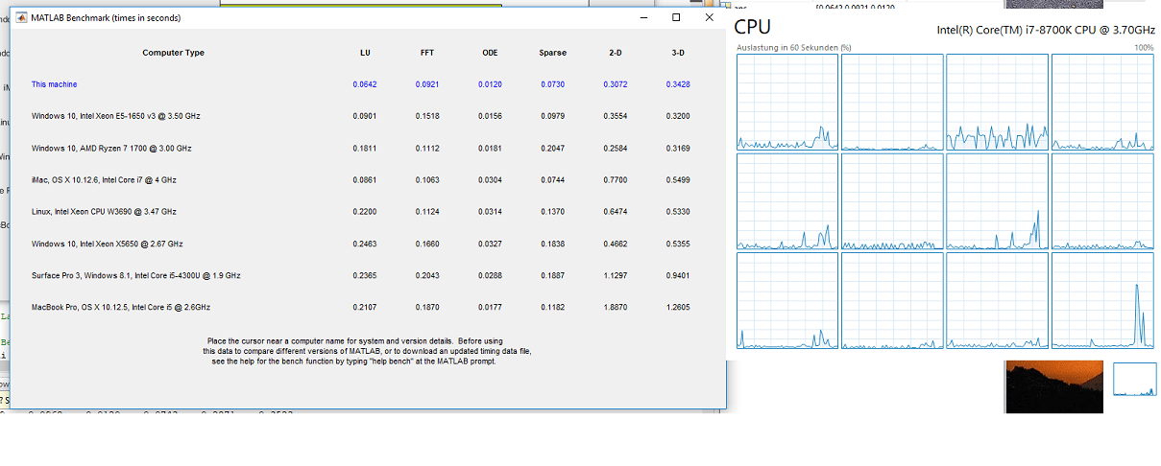The width and height of the screenshot is (1161, 466).
Task: Click the 3-D column header
Action: click(x=678, y=53)
